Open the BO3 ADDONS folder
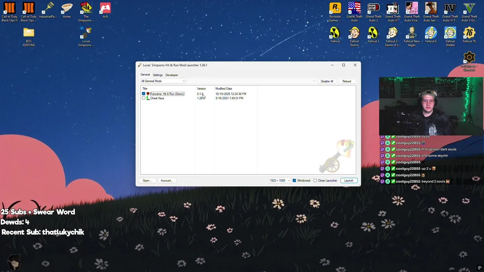Viewport: 484px width, 272px height. click(29, 37)
